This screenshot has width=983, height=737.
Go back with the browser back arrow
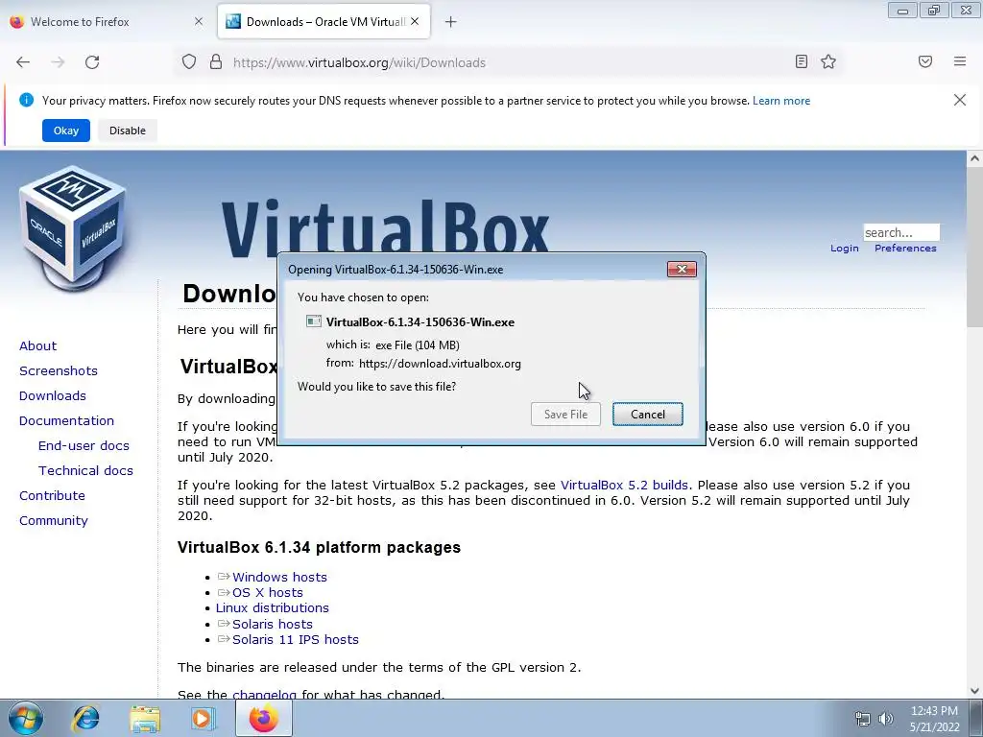coord(23,62)
